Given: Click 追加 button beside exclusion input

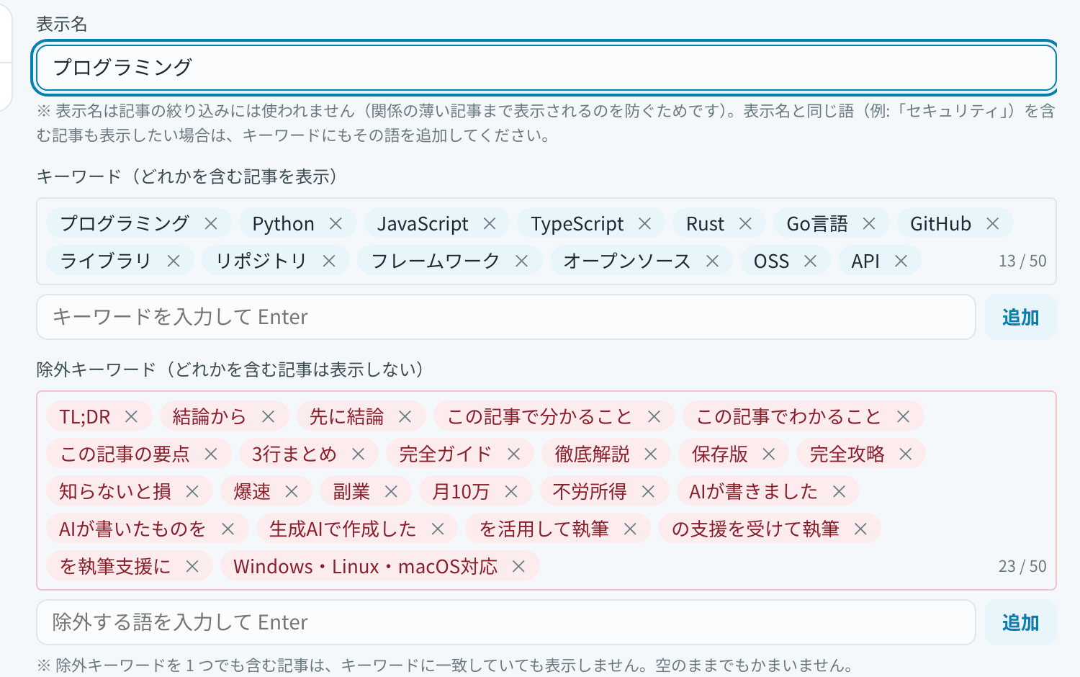Looking at the screenshot, I should [x=1020, y=622].
